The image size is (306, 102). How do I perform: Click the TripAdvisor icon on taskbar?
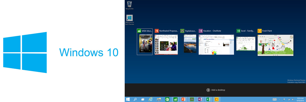click(x=192, y=99)
